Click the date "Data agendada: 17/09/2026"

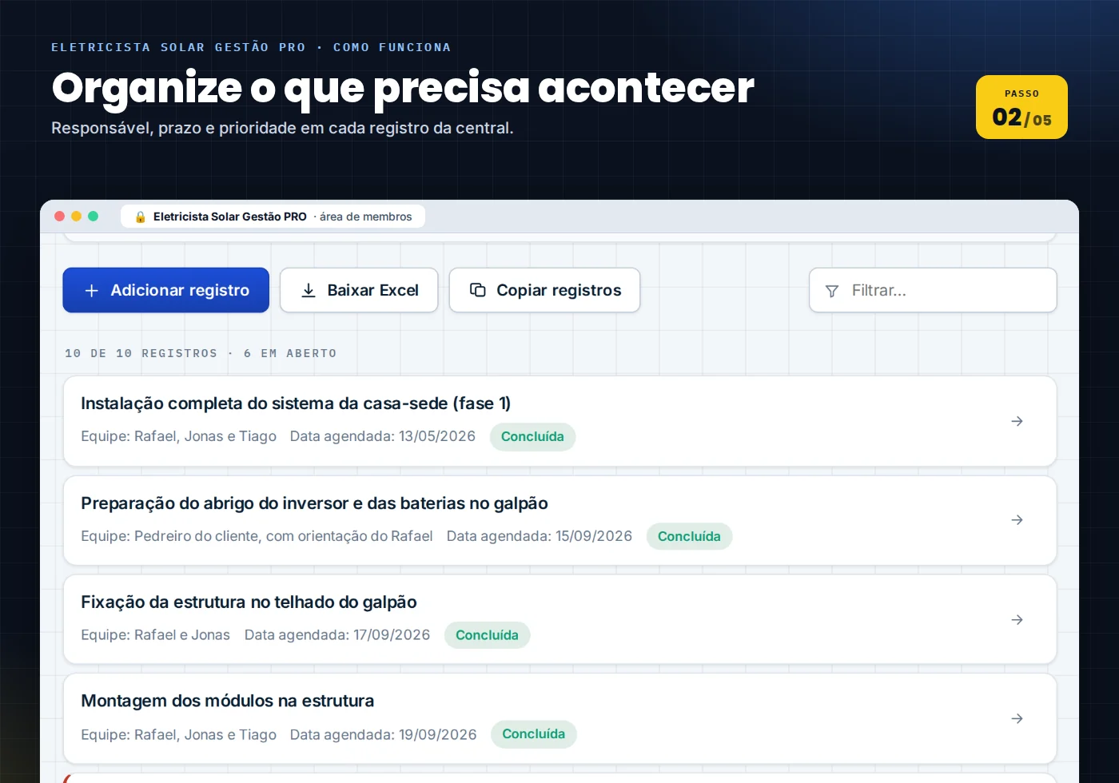[337, 635]
